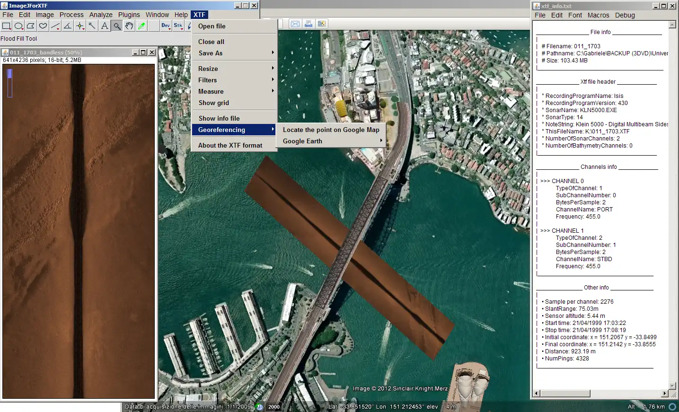Activate the Angle tool

pos(68,26)
